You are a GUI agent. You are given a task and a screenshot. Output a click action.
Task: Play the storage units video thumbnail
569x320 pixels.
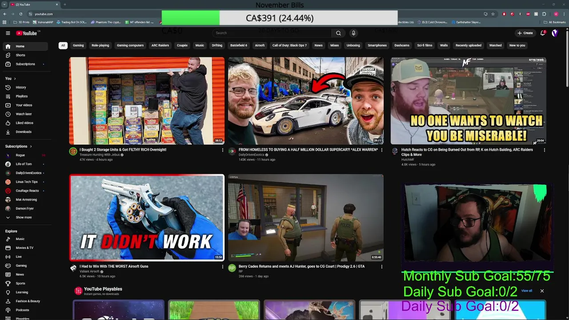(x=147, y=101)
